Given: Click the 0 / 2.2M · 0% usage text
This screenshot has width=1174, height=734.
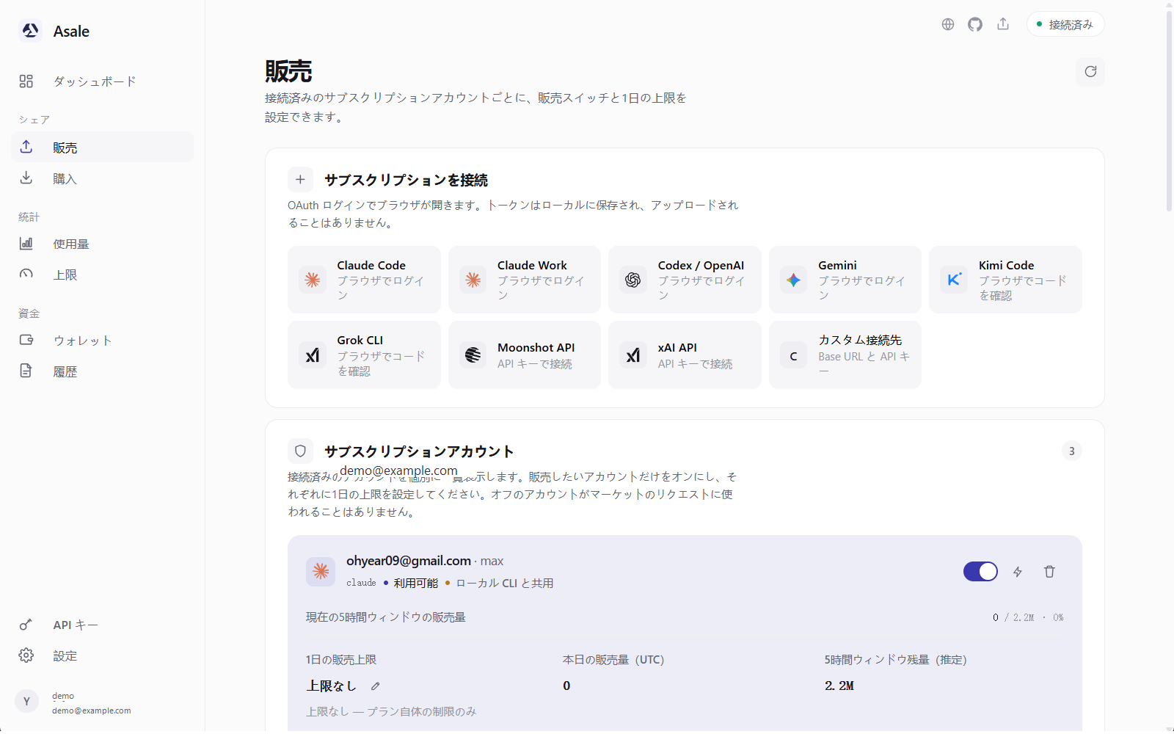Looking at the screenshot, I should [1028, 617].
